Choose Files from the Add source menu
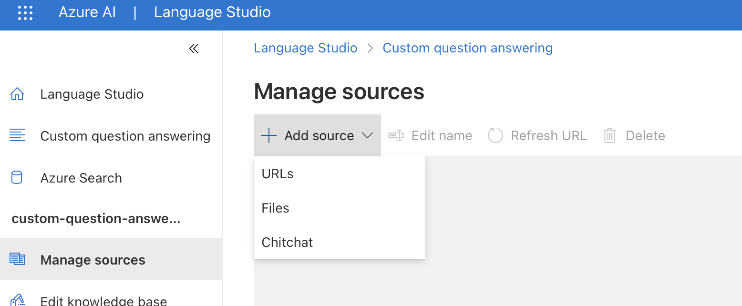The image size is (742, 306). click(x=276, y=208)
